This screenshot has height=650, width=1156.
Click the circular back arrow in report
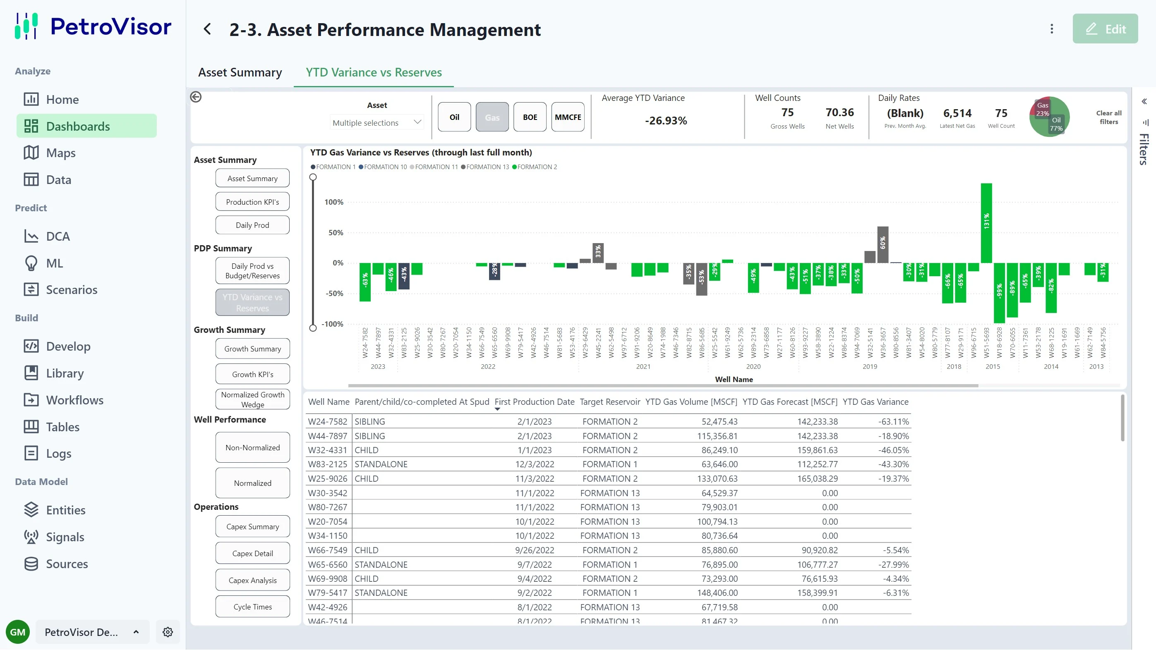[196, 97]
